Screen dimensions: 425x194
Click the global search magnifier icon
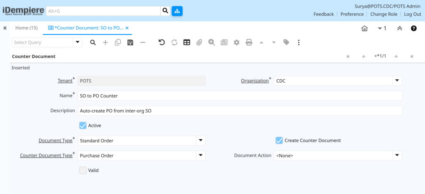(x=165, y=11)
